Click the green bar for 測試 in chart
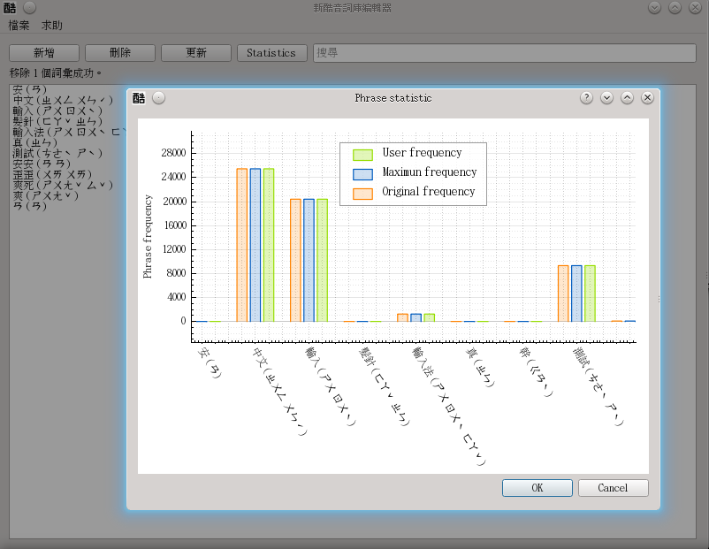Image resolution: width=709 pixels, height=549 pixels. [590, 294]
